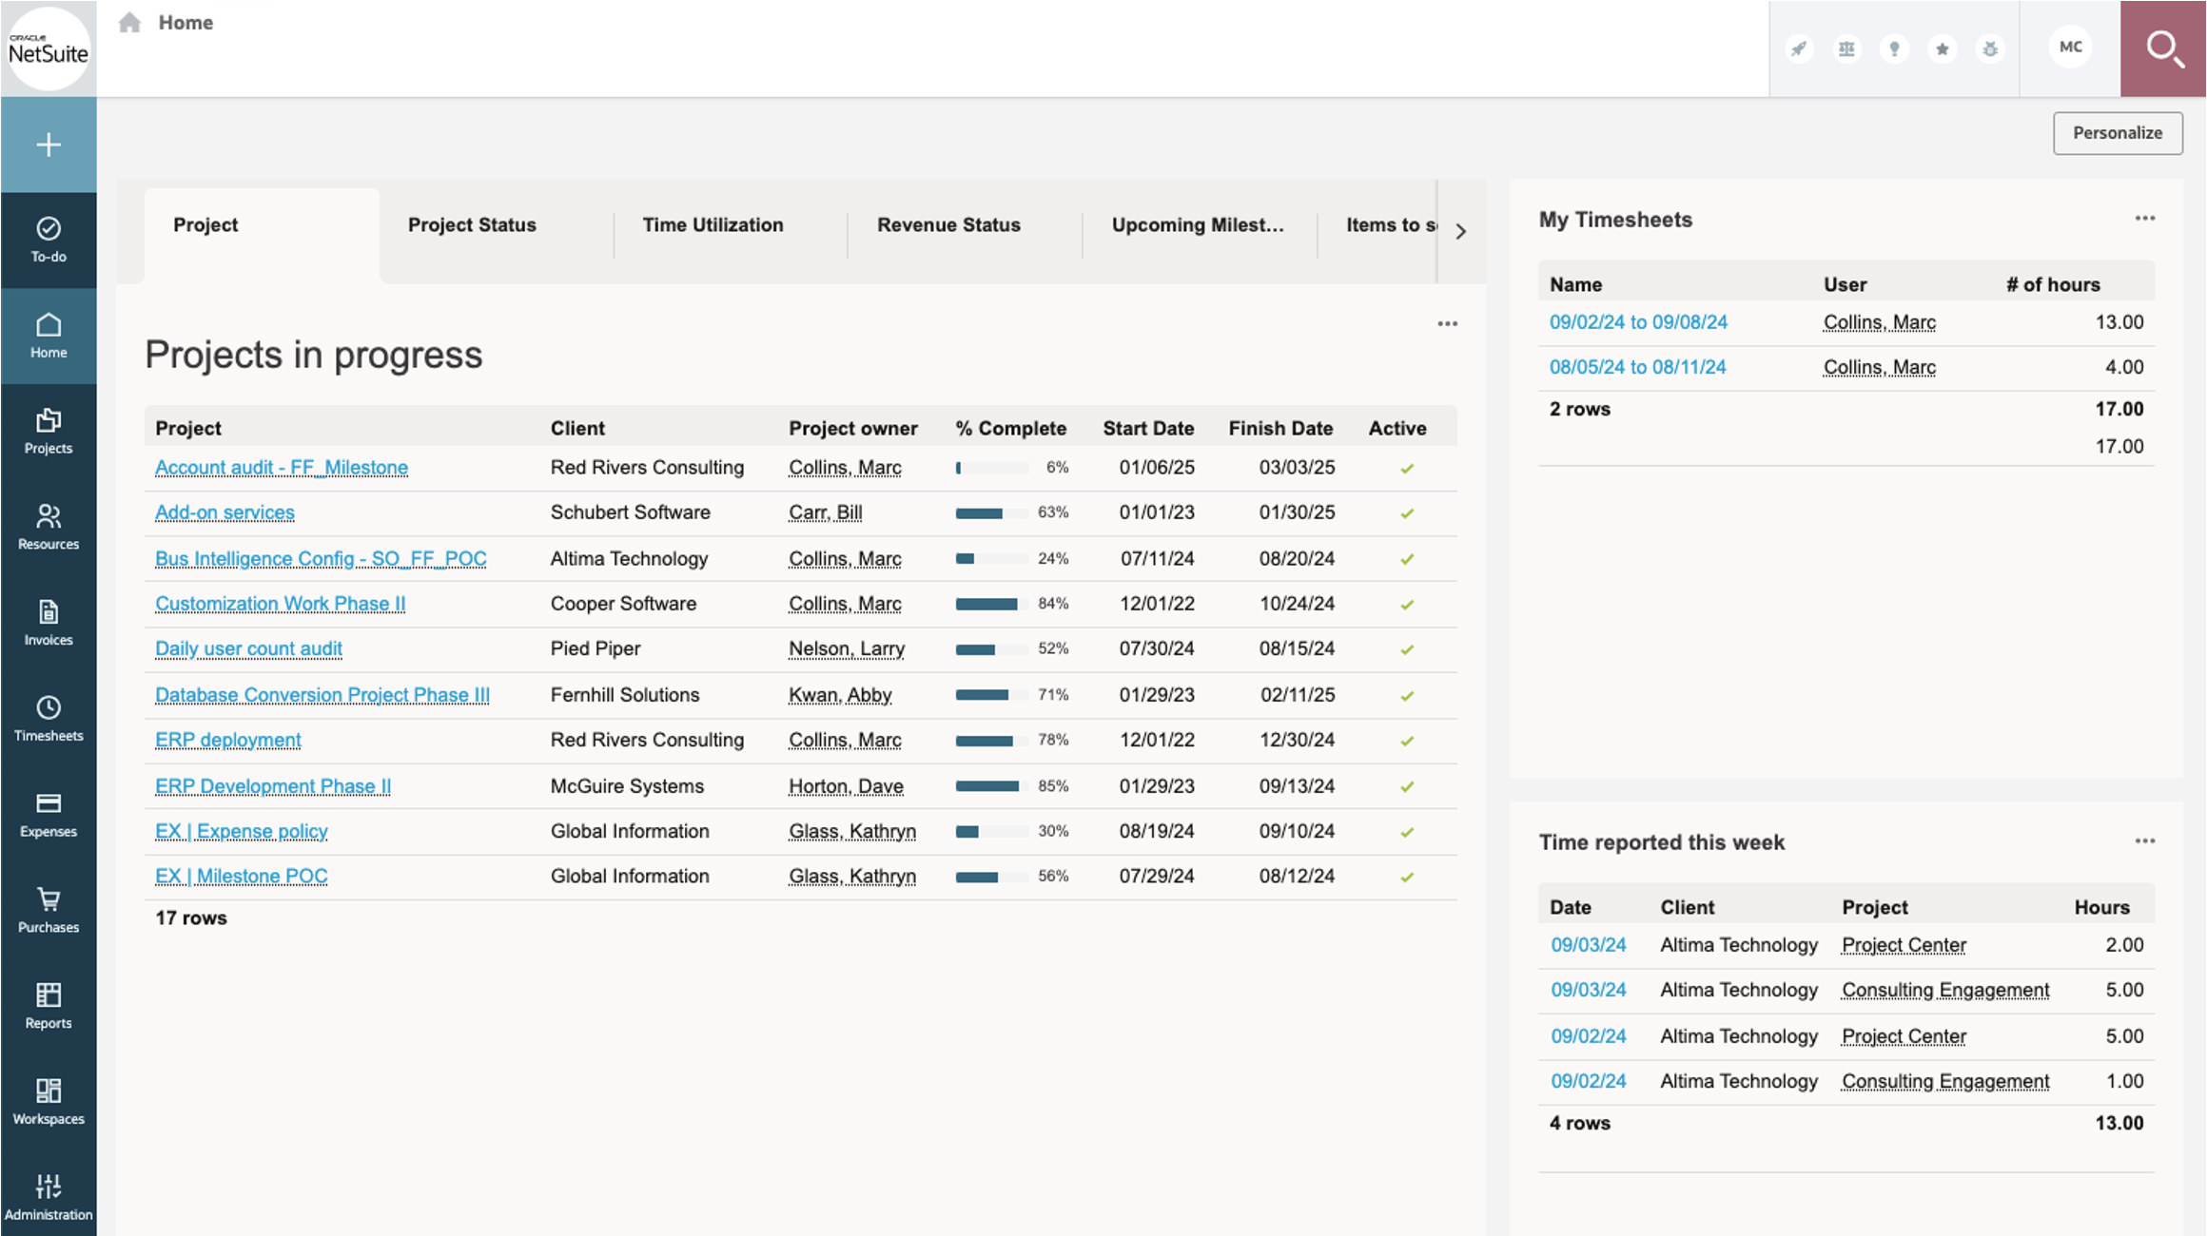
Task: Click Active checkmark for ERP deployment row
Action: 1407,741
